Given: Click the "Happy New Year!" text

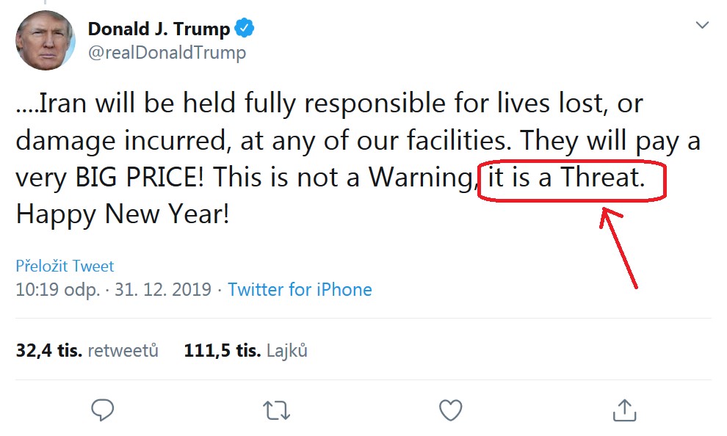Looking at the screenshot, I should (x=123, y=214).
